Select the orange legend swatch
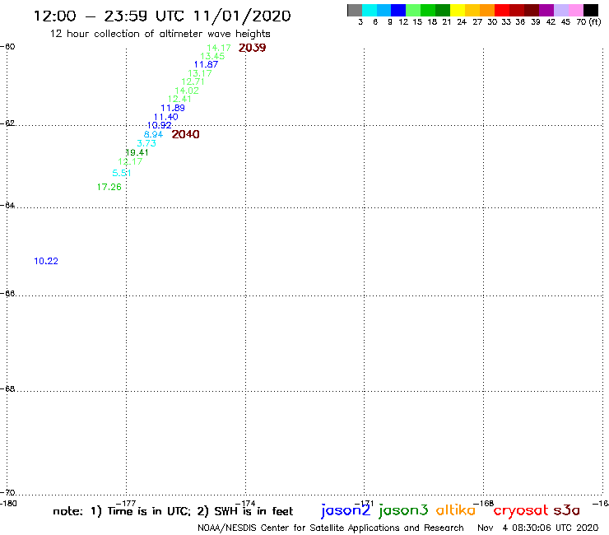609x535 pixels. click(487, 10)
